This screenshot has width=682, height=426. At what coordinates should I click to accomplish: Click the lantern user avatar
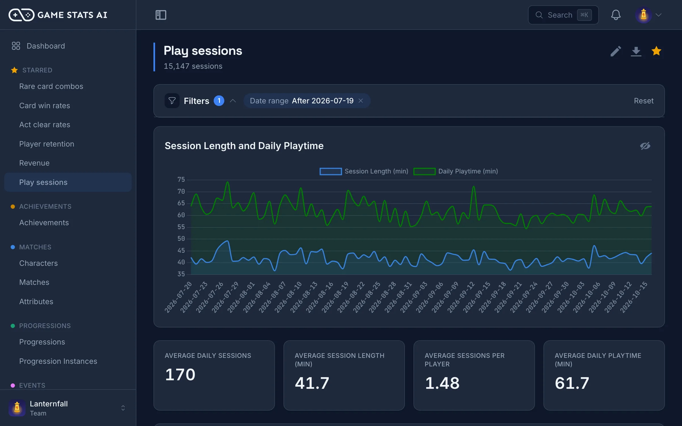[x=643, y=15]
